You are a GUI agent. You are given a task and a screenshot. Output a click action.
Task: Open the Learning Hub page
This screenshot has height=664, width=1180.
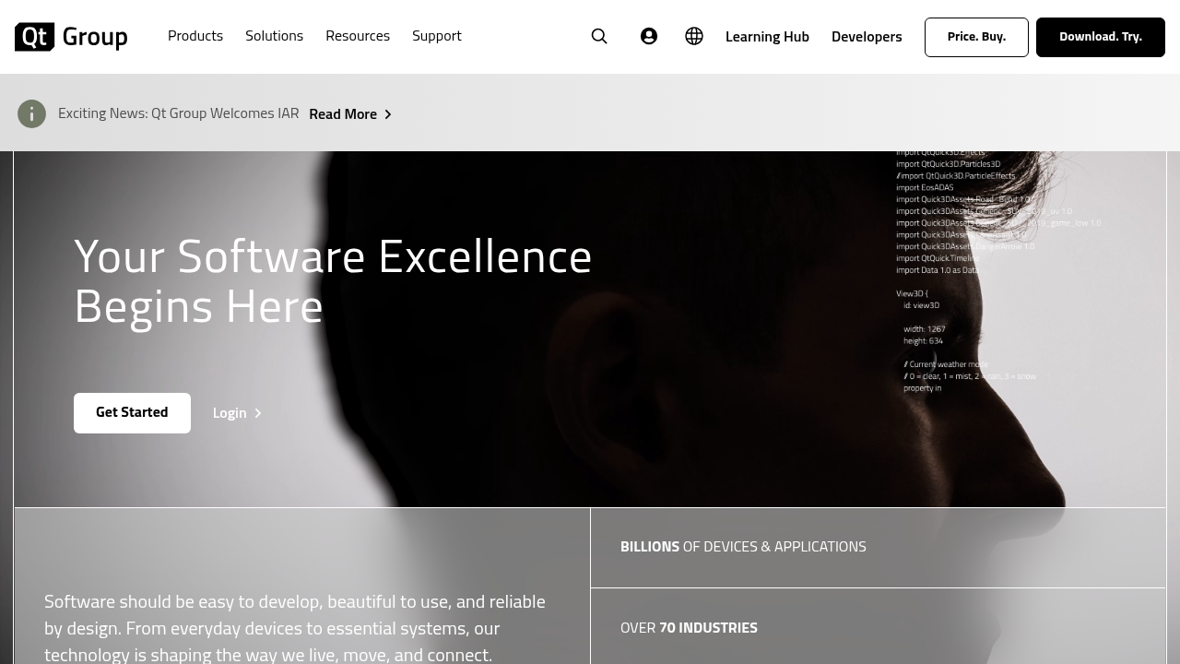click(767, 37)
